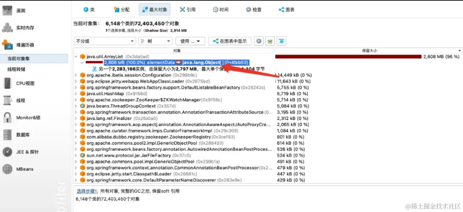The width and height of the screenshot is (463, 212).
Task: Click the 选择步骤1 link
Action: [87, 191]
